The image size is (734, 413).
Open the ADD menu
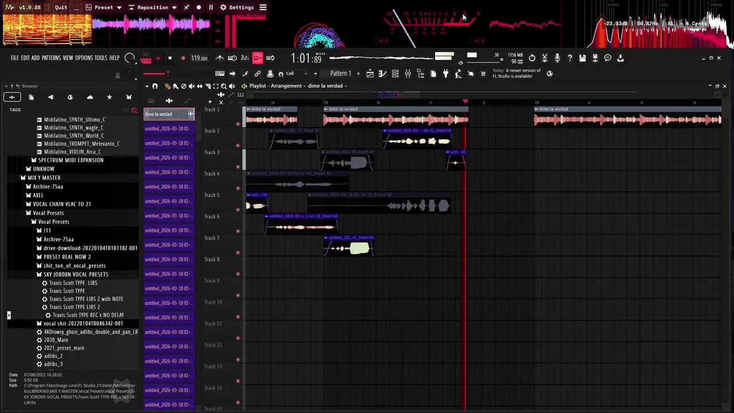(x=36, y=58)
